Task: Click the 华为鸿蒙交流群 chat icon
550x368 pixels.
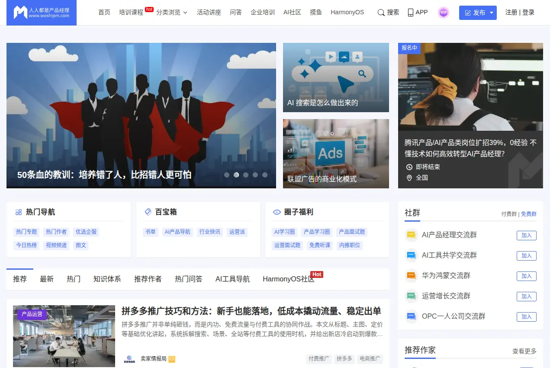Action: tap(411, 276)
